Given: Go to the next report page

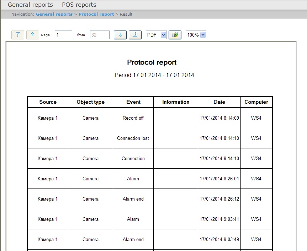Looking at the screenshot, I should [120, 35].
